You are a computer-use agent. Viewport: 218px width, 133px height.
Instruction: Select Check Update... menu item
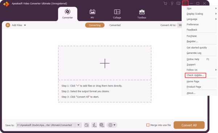point(195,75)
